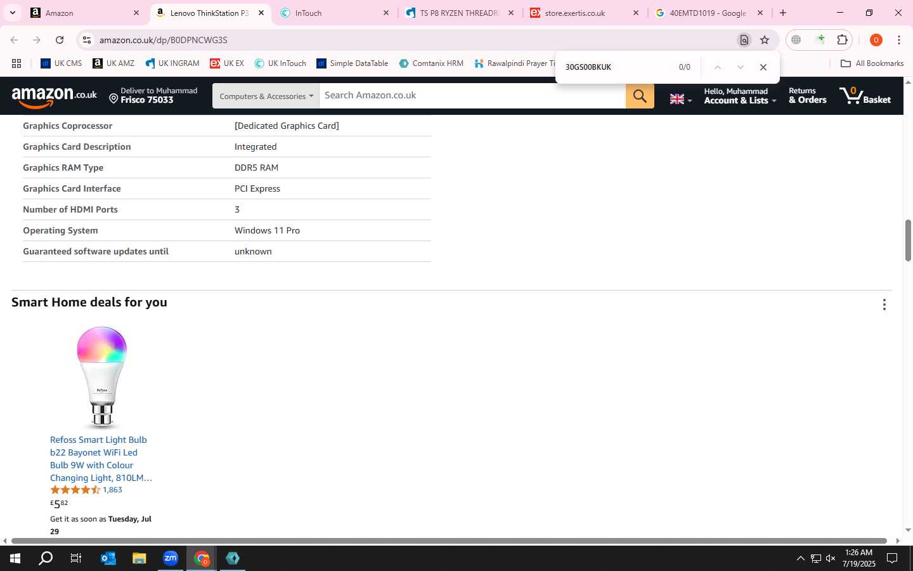This screenshot has height=571, width=913.
Task: Click the Amazon.co.uk logo
Action: [54, 96]
